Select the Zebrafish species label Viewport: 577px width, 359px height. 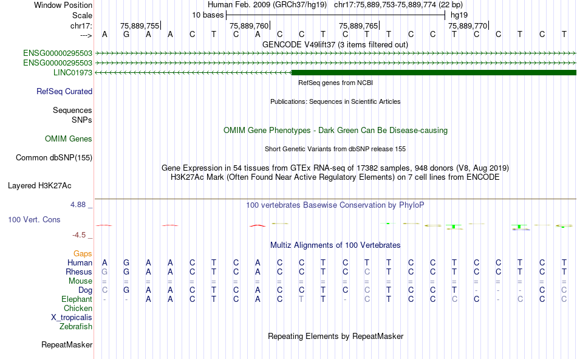(x=76, y=327)
